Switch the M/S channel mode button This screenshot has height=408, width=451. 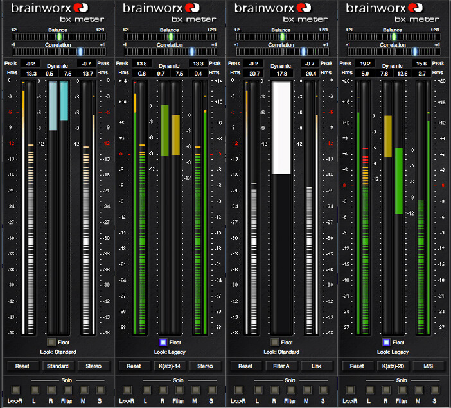tap(429, 366)
